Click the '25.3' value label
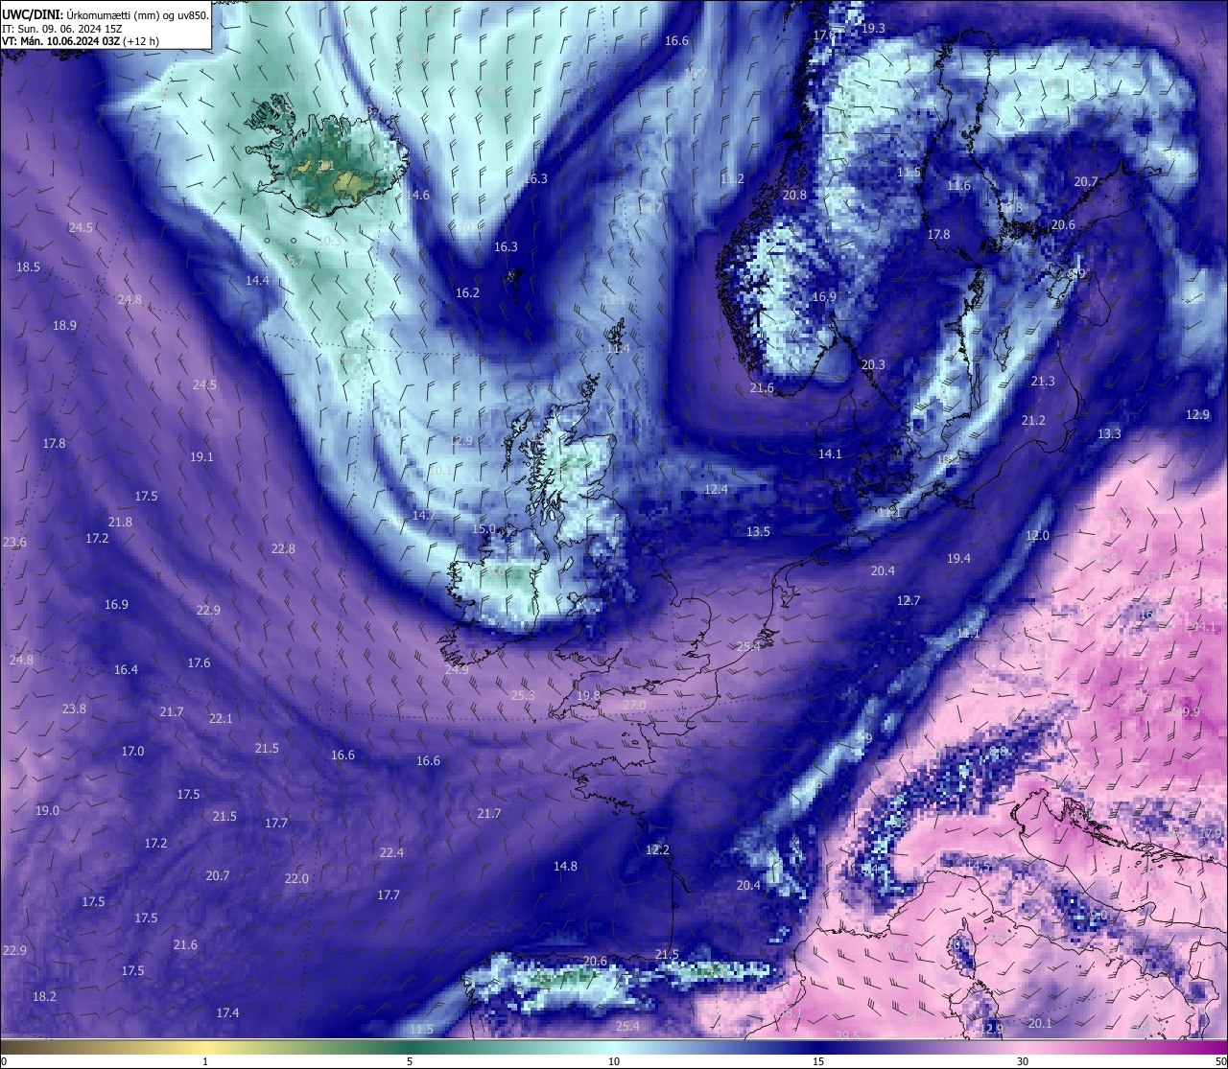 (x=523, y=695)
